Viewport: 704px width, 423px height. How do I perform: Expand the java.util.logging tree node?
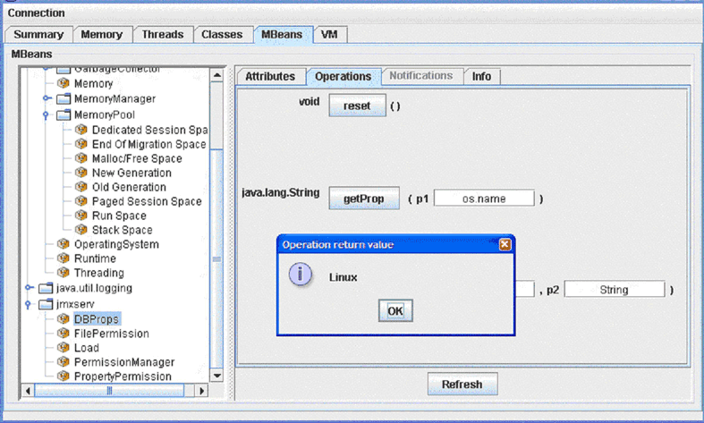(29, 287)
